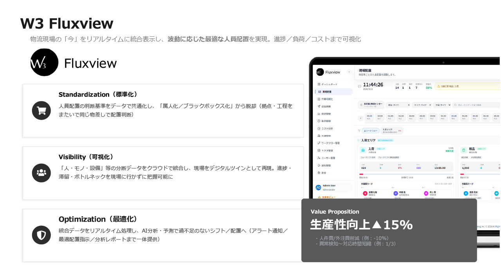
Task: Open worker card 高橋七海
Action: click(375, 194)
